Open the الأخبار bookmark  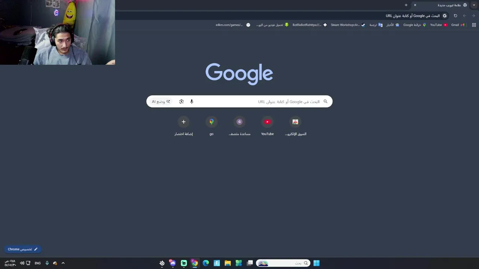pyautogui.click(x=393, y=25)
